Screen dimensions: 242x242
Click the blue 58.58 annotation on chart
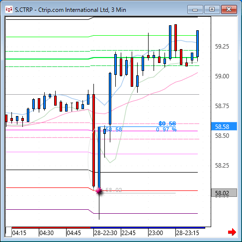tap(114, 129)
